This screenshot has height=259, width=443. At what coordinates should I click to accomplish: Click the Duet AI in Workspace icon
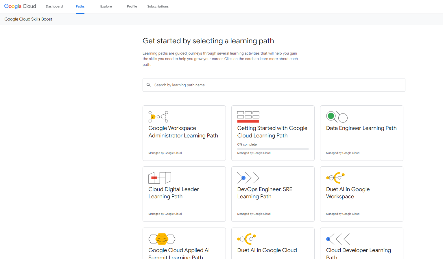click(x=335, y=178)
